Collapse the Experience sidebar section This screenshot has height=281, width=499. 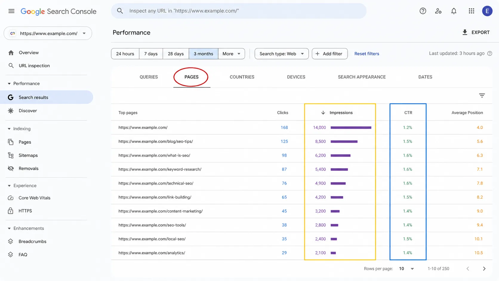pos(22,186)
